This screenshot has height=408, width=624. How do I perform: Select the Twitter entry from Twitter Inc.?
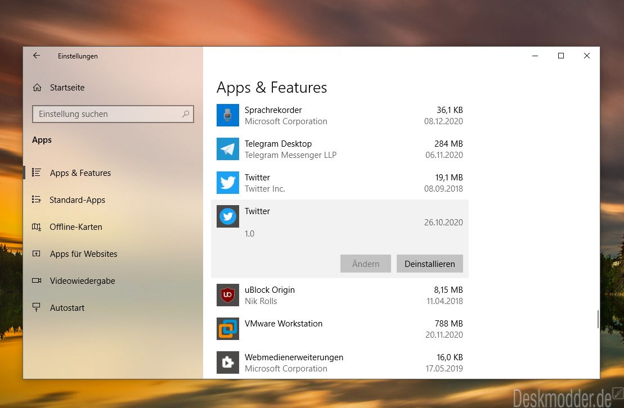click(257, 178)
